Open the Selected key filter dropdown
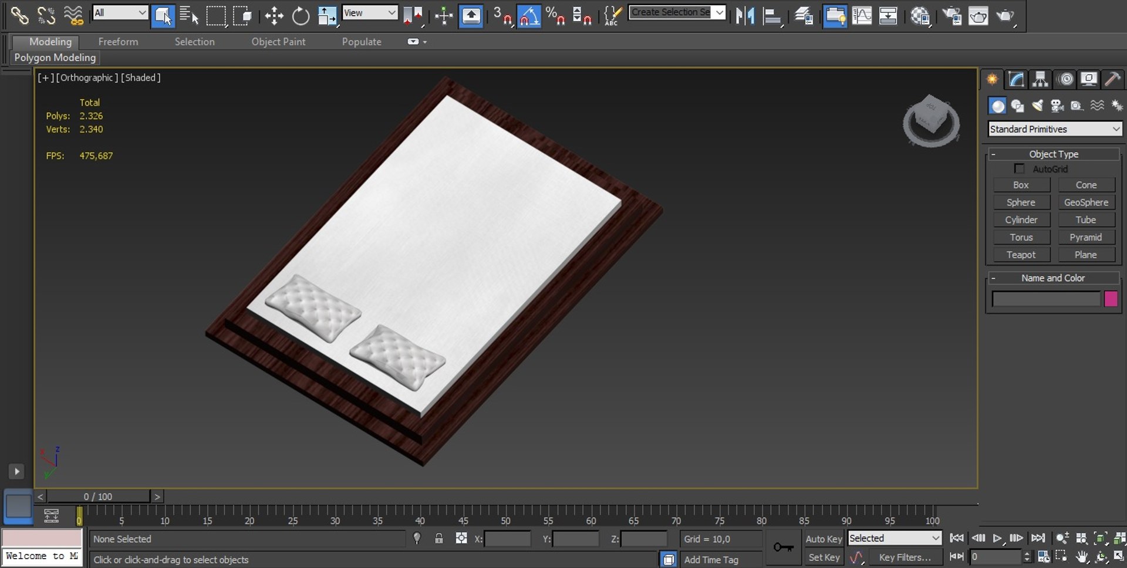 click(895, 538)
